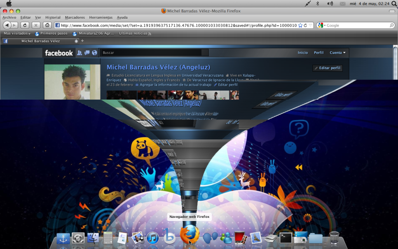This screenshot has width=398, height=249.
Task: Launch the messenger buddies icon in dock
Action: click(x=226, y=238)
